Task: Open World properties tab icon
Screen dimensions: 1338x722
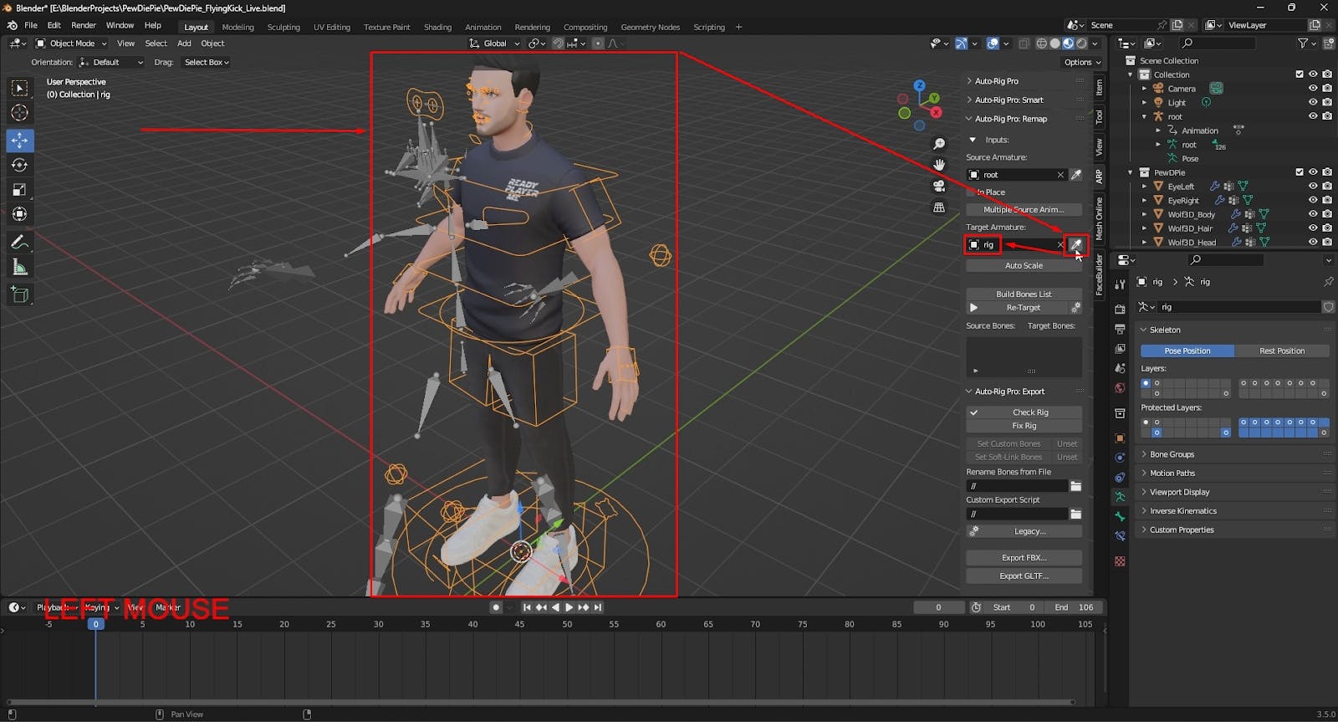Action: (x=1120, y=388)
